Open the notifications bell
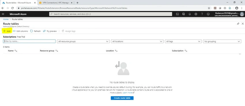Screen dimensions: 245x106 (x=190, y=14)
